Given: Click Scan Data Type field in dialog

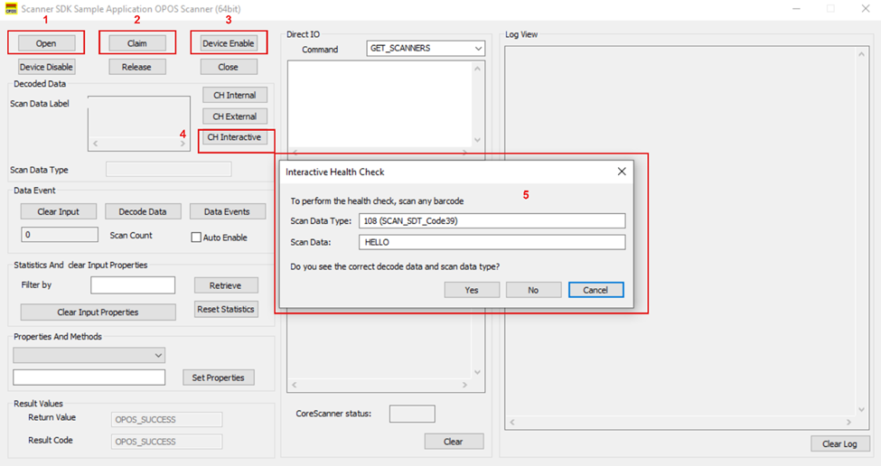Looking at the screenshot, I should pyautogui.click(x=492, y=220).
